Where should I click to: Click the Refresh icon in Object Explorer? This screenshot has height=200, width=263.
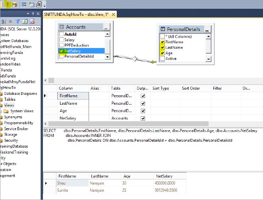tap(25, 21)
